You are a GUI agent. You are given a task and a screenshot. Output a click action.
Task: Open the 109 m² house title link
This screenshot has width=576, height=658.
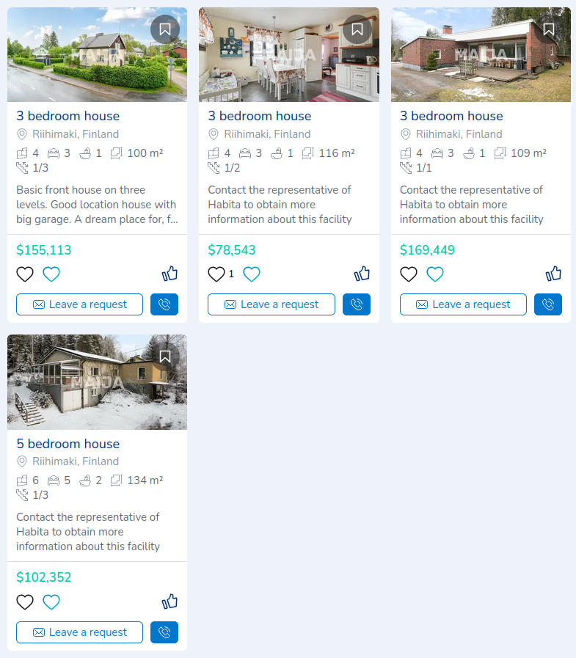tap(451, 116)
